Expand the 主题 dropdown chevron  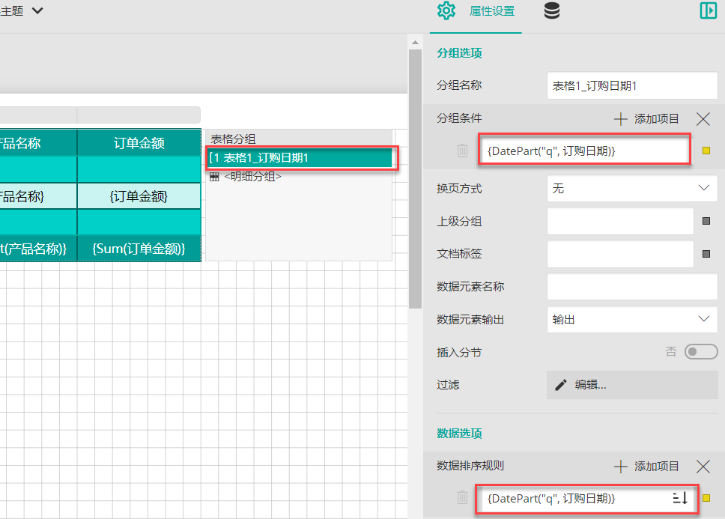tap(37, 10)
